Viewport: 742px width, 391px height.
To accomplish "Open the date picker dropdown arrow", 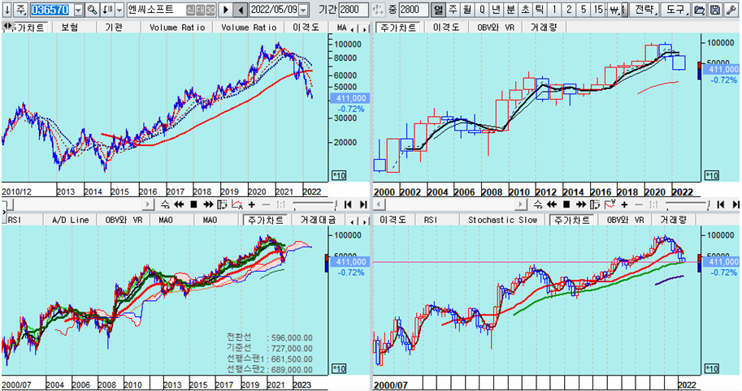I will (x=303, y=10).
